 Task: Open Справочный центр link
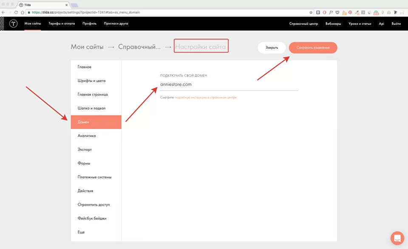[x=303, y=24]
